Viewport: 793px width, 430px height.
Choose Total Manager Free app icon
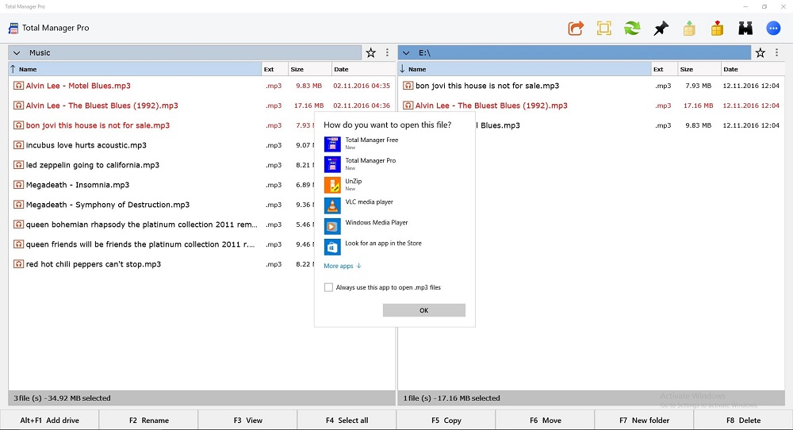pyautogui.click(x=332, y=144)
